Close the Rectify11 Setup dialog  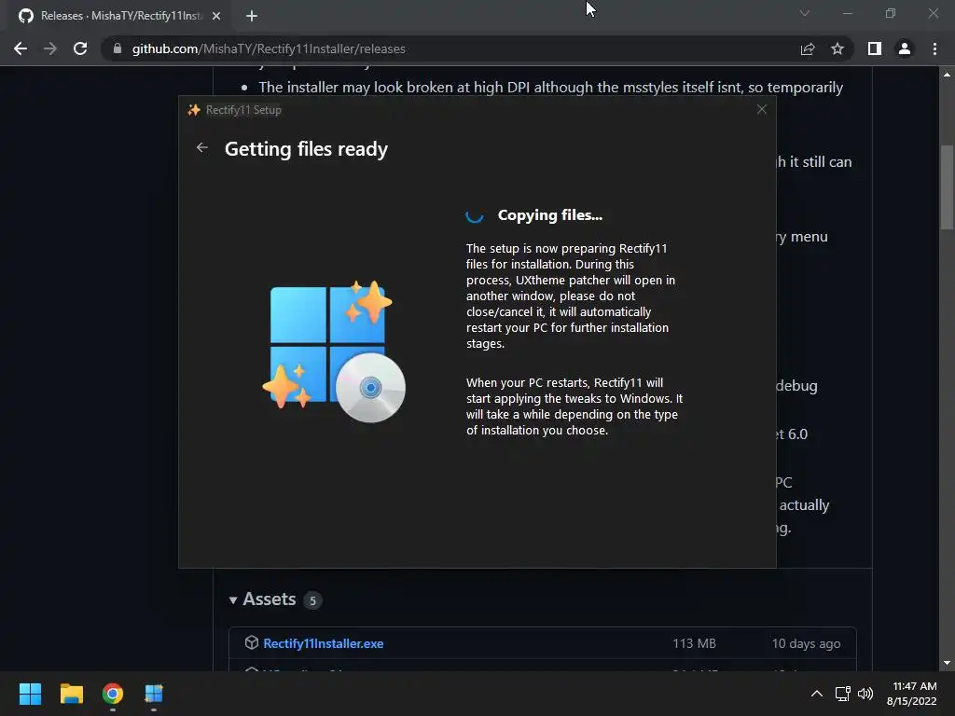coord(761,110)
